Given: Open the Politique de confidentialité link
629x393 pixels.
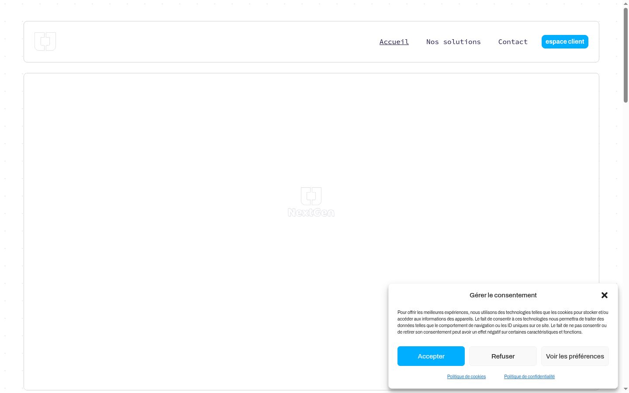Looking at the screenshot, I should click(x=529, y=376).
